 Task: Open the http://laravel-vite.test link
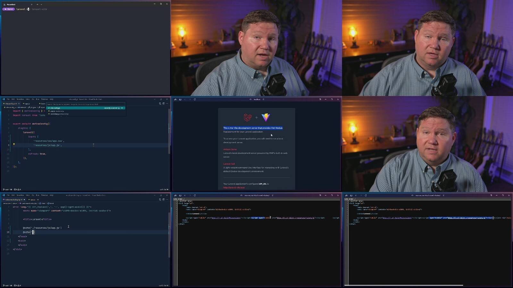pos(234,188)
